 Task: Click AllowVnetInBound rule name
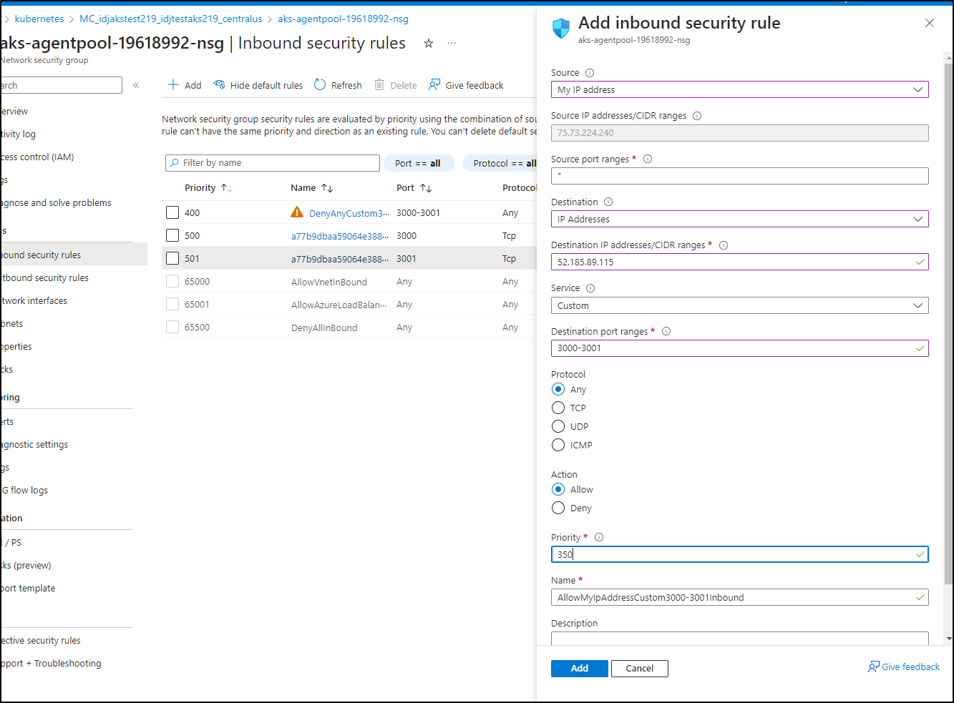329,282
